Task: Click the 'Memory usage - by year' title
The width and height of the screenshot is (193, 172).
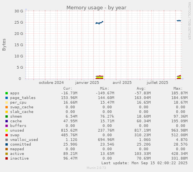Action: (x=96, y=8)
